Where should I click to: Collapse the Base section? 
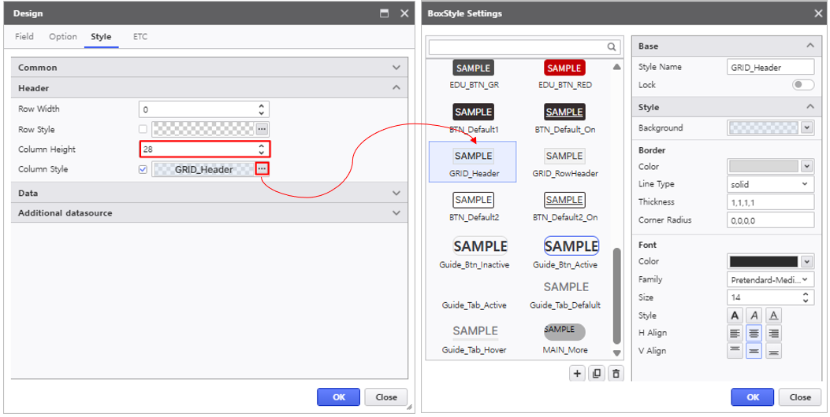810,46
